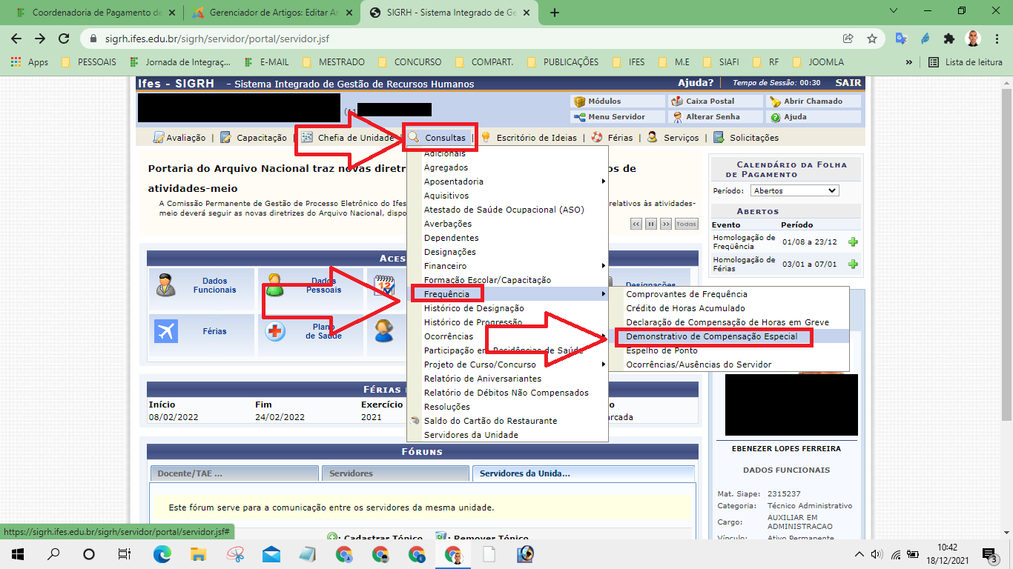
Task: Open the green Ajuda button
Action: point(814,117)
